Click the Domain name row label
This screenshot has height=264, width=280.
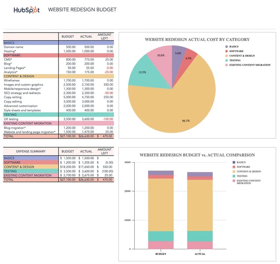pyautogui.click(x=14, y=47)
